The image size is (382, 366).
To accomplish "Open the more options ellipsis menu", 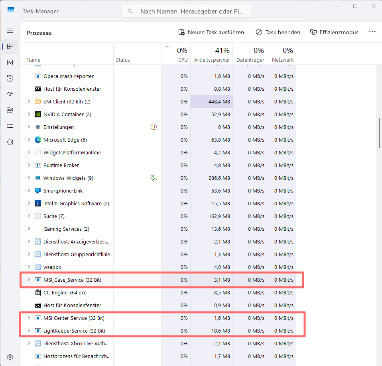I will 372,32.
